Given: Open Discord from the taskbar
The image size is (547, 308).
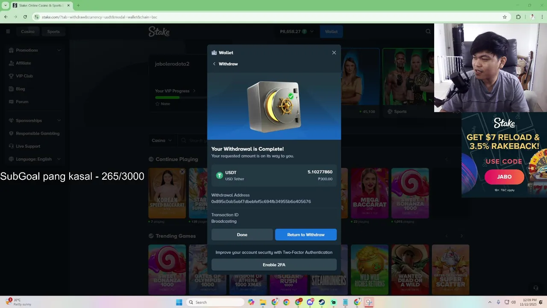Looking at the screenshot, I should click(x=310, y=302).
